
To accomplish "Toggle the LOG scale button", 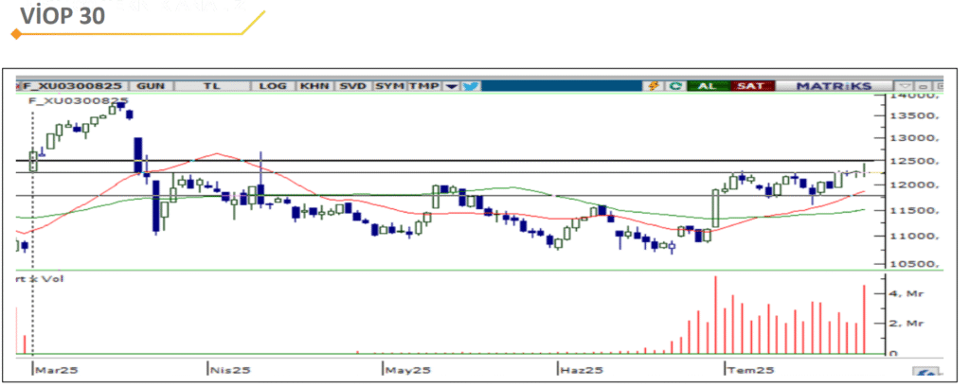I will (273, 86).
